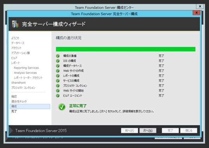Click green check icon beside サービスの構成
209x148 pixels.
58,81
